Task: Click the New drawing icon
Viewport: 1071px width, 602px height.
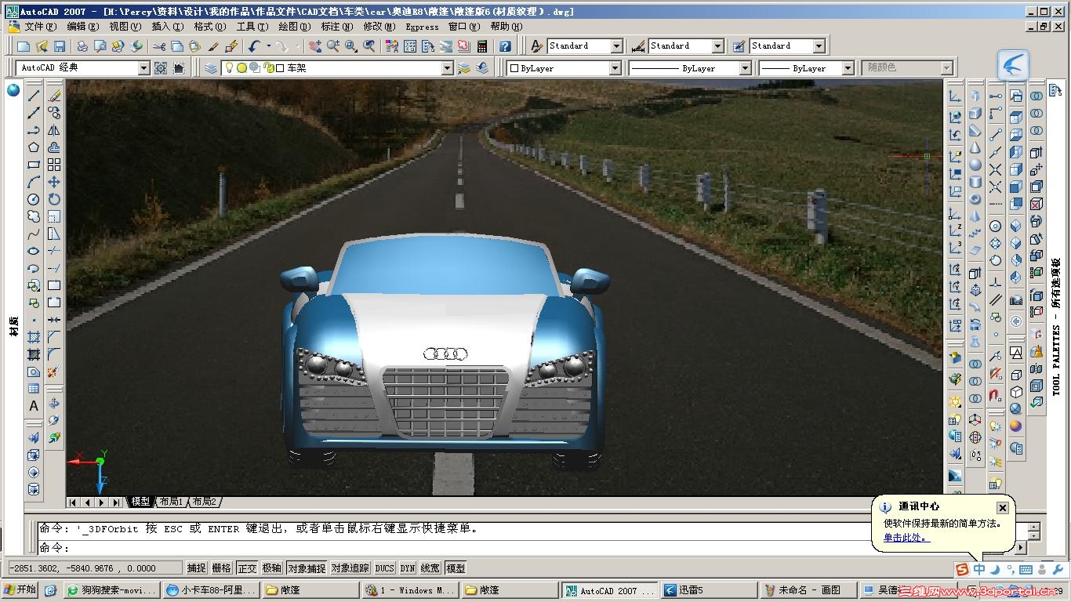Action: (x=24, y=47)
